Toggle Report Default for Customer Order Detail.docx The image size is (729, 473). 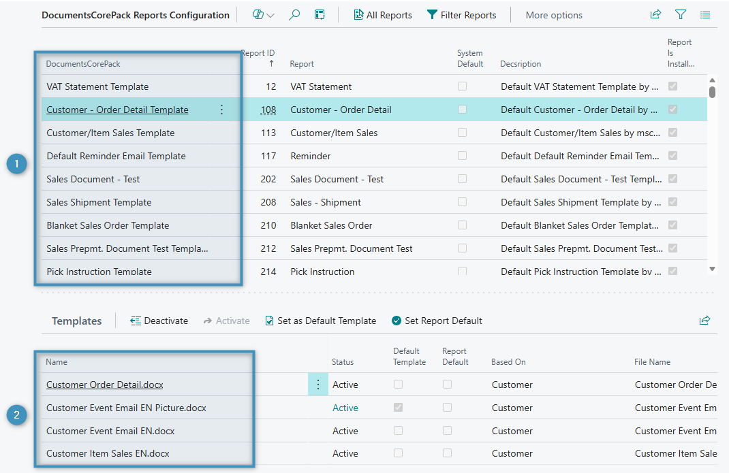pos(447,385)
